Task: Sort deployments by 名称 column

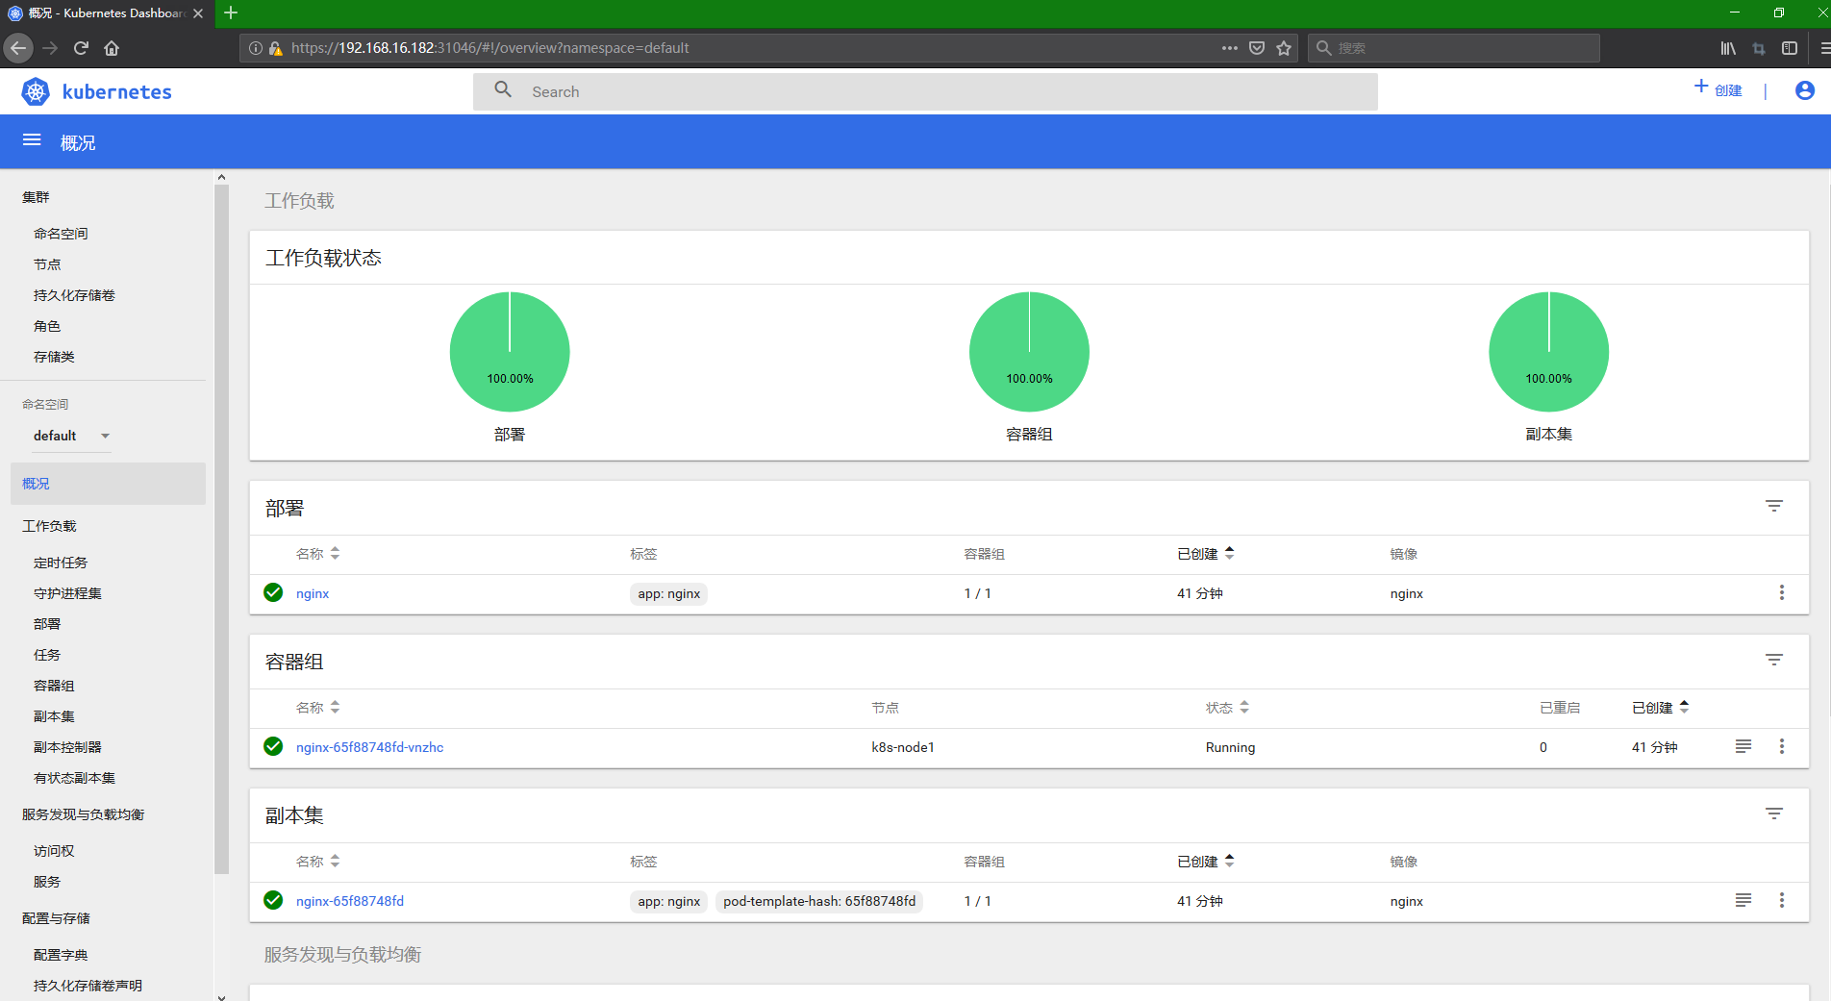Action: point(317,554)
